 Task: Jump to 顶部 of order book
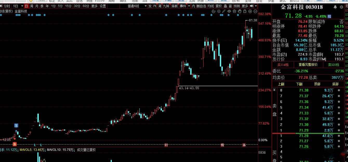tap(317, 84)
